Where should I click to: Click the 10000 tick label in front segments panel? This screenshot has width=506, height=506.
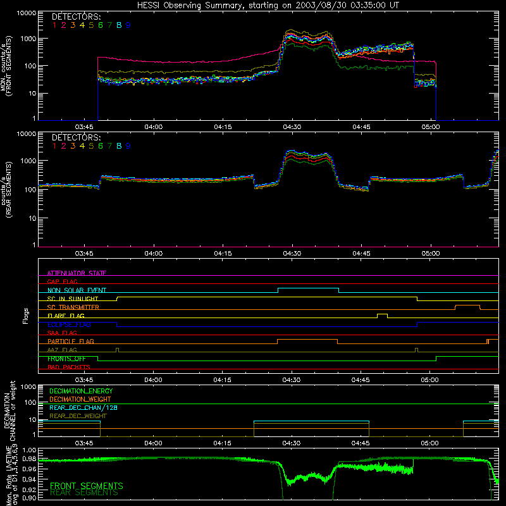(x=27, y=13)
